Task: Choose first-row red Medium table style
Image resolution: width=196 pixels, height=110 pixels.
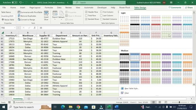Action: coord(145,57)
